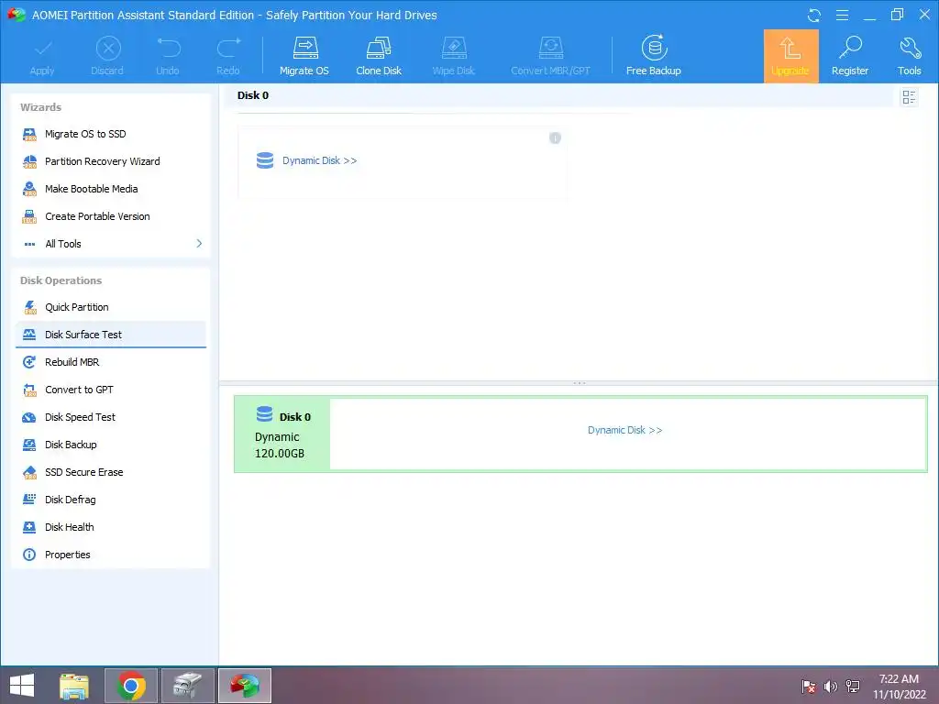Click the Apply toolbar button

42,56
